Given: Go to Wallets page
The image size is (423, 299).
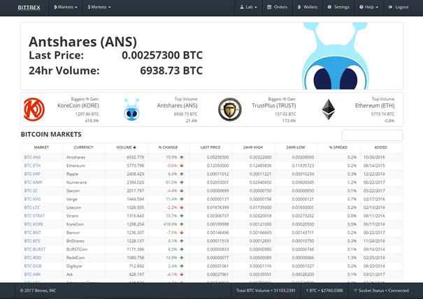Looking at the screenshot, I should click(308, 7).
